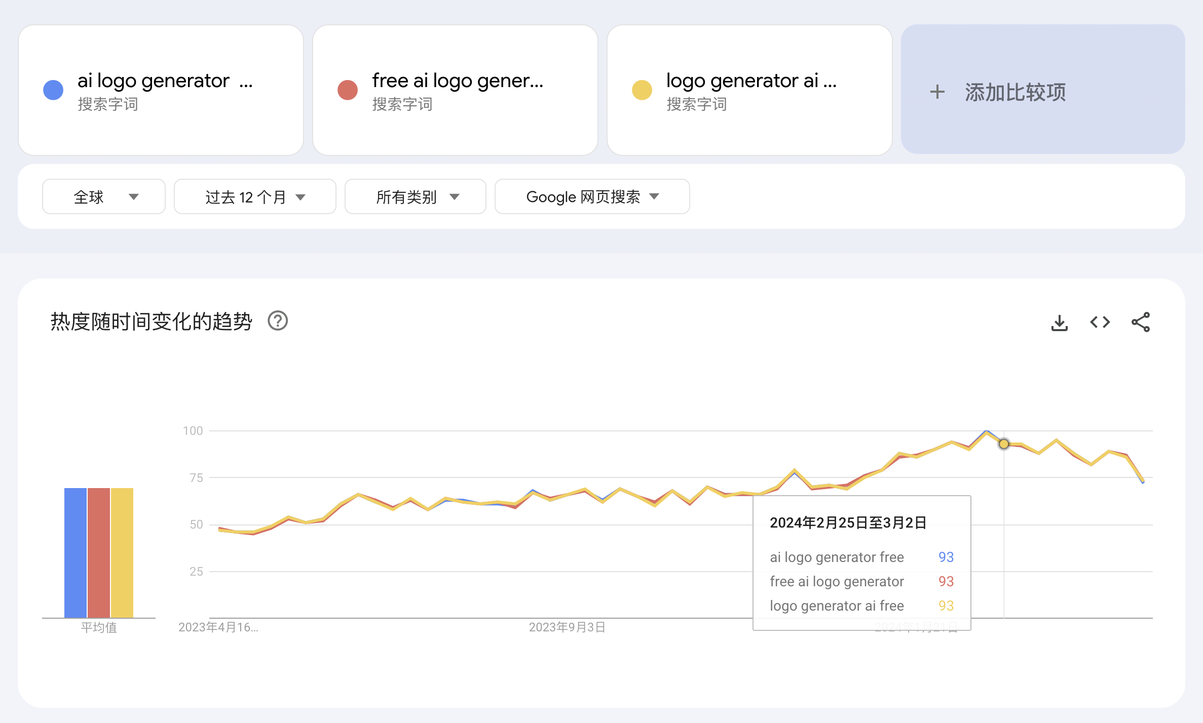
Task: Open the embed code icon
Action: [1100, 323]
